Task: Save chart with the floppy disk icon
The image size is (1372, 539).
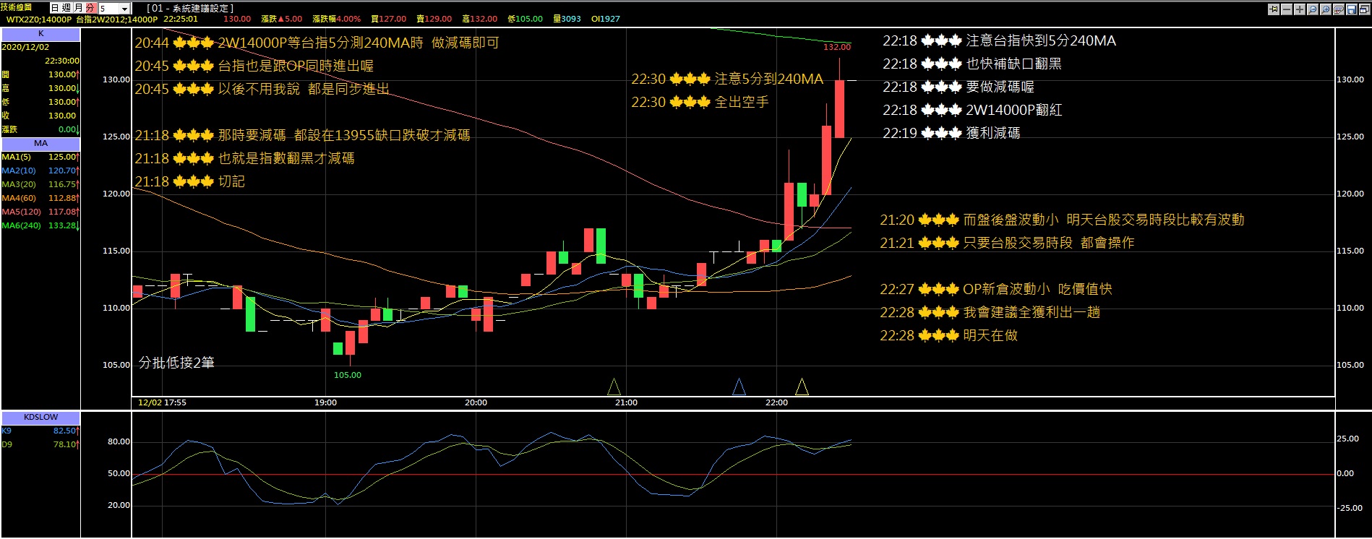Action: 1352,9
